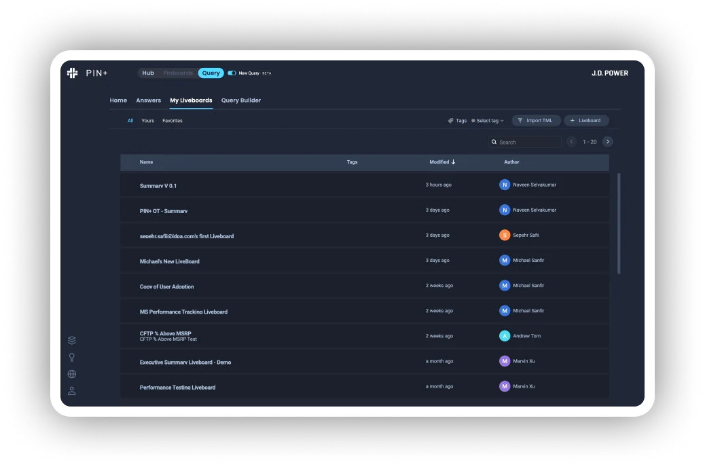Select the Query tab
Viewport: 705px width, 467px height.
pyautogui.click(x=211, y=73)
